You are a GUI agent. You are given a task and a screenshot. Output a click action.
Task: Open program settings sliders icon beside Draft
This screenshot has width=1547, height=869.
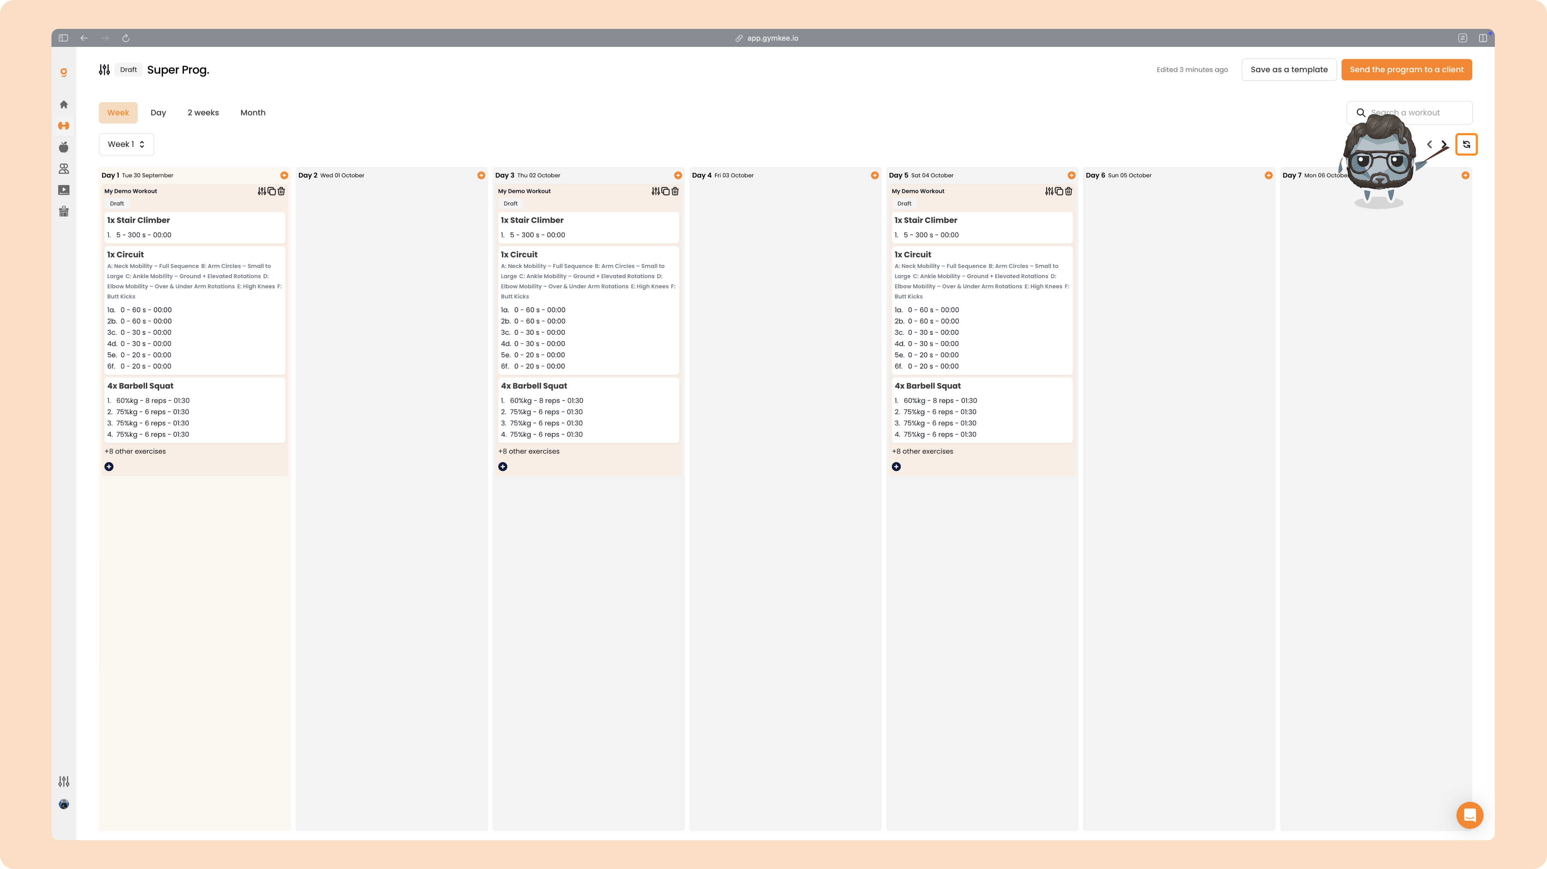click(x=105, y=70)
